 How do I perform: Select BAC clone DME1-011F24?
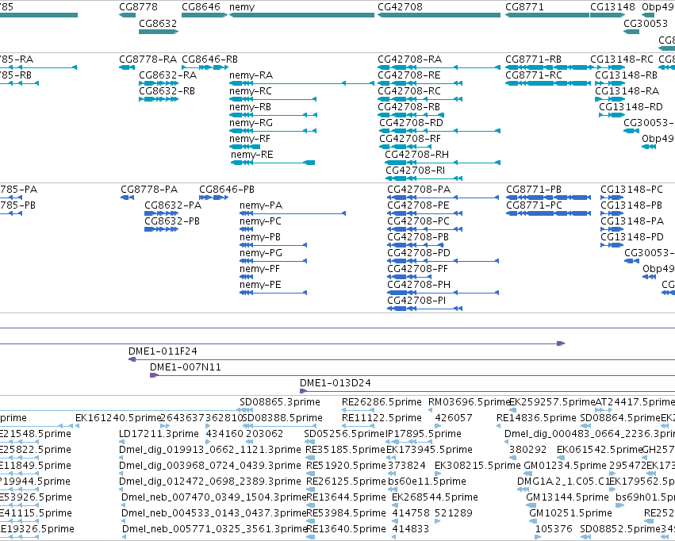coord(163,351)
